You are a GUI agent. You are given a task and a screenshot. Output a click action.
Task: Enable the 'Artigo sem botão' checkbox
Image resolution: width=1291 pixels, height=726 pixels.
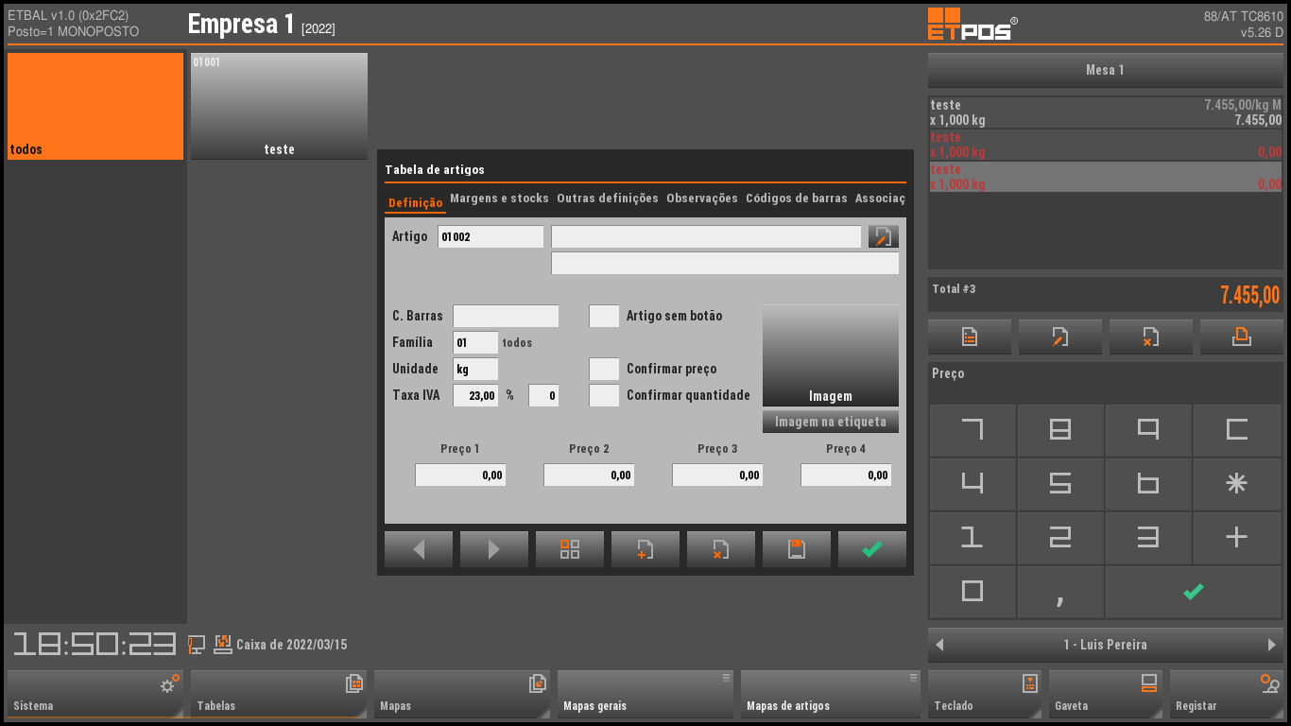(x=604, y=316)
